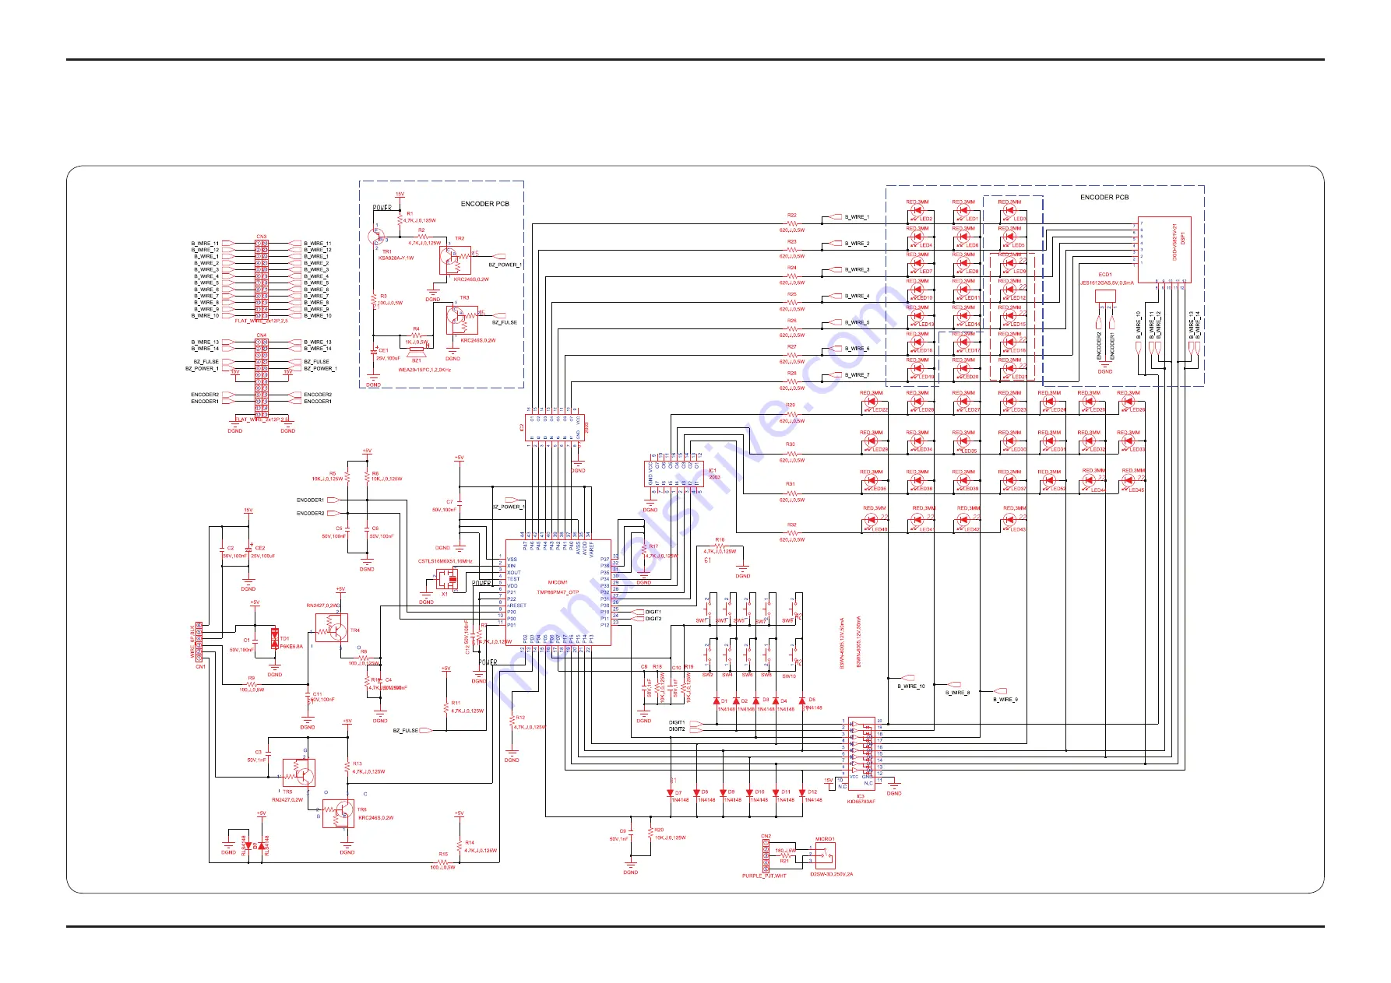Screen dimensions: 1391x983
Task: Click the ECD1 encoder label
Action: 1104,275
